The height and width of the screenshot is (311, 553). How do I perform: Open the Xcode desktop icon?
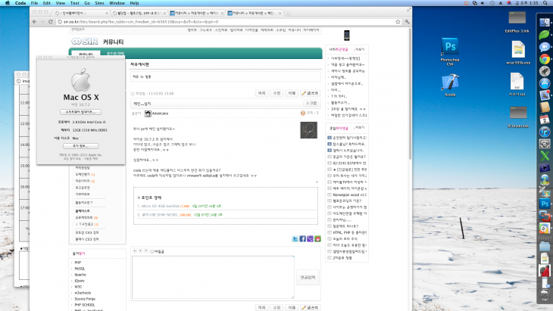pyautogui.click(x=450, y=85)
